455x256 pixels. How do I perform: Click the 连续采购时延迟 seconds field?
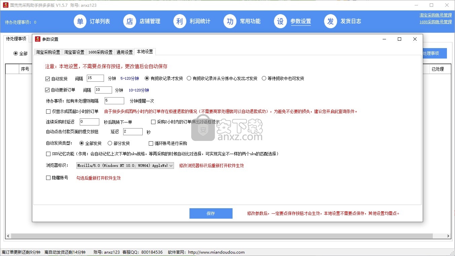90,122
